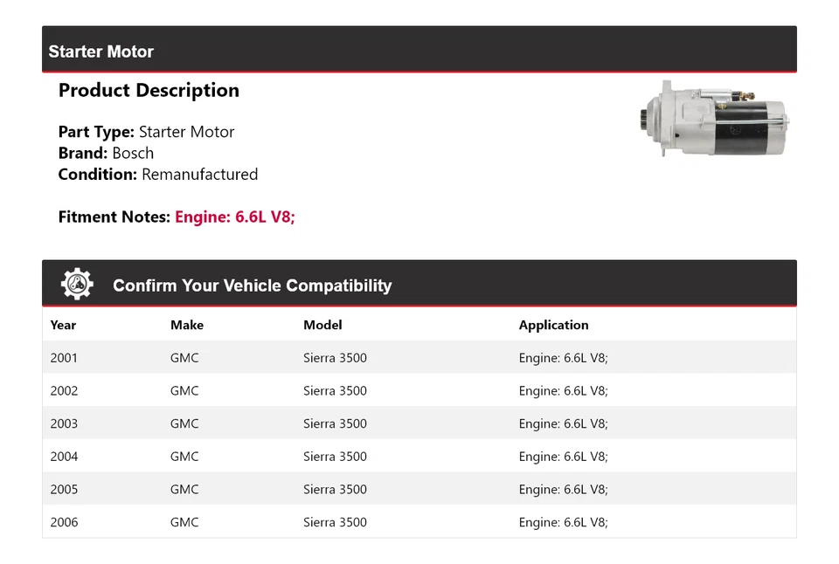
Task: Click the Part Type: Starter Motor line
Action: 146,132
